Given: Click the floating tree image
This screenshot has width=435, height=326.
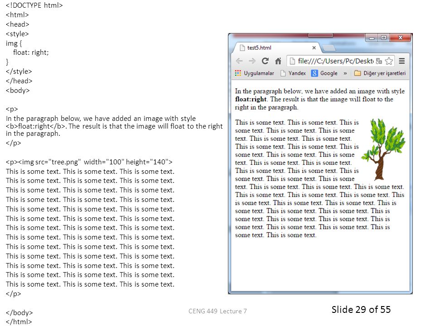Looking at the screenshot, I should 383,149.
